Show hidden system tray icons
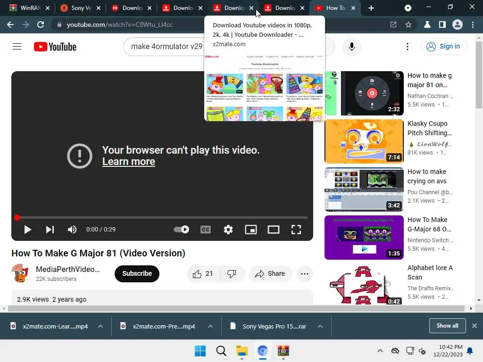This screenshot has height=362, width=483. (x=380, y=351)
